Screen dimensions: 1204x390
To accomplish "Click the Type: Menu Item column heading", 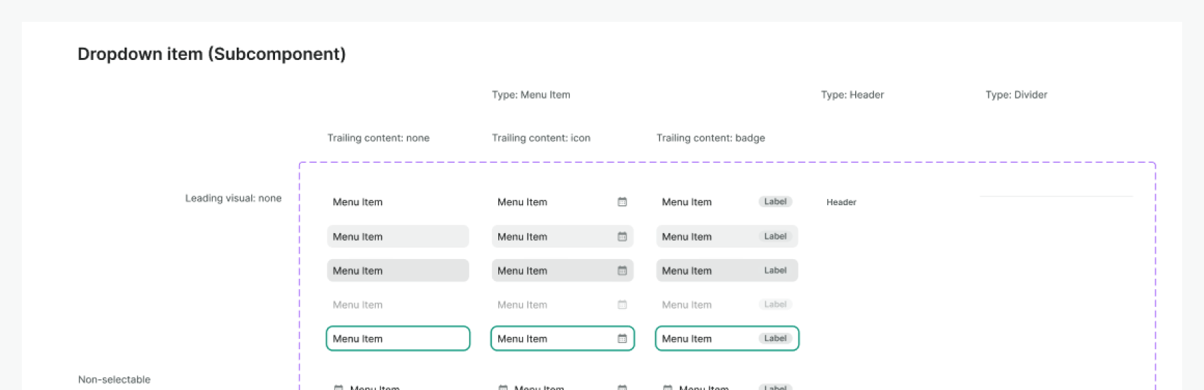I will point(531,95).
